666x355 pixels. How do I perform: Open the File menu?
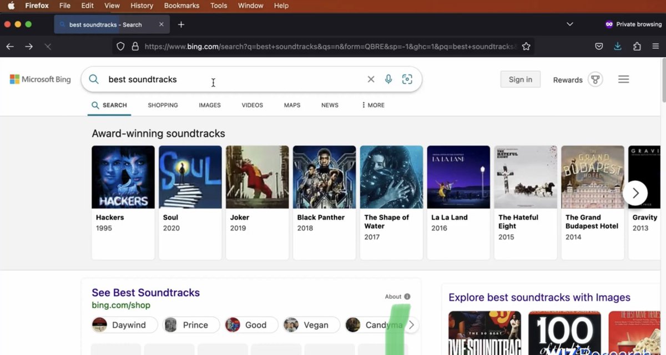tap(65, 6)
